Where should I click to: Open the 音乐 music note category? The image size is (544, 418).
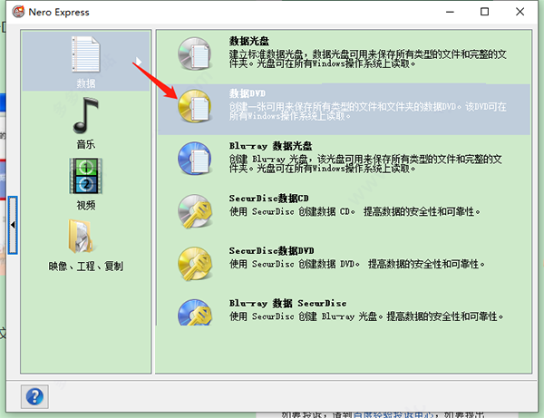(x=86, y=115)
